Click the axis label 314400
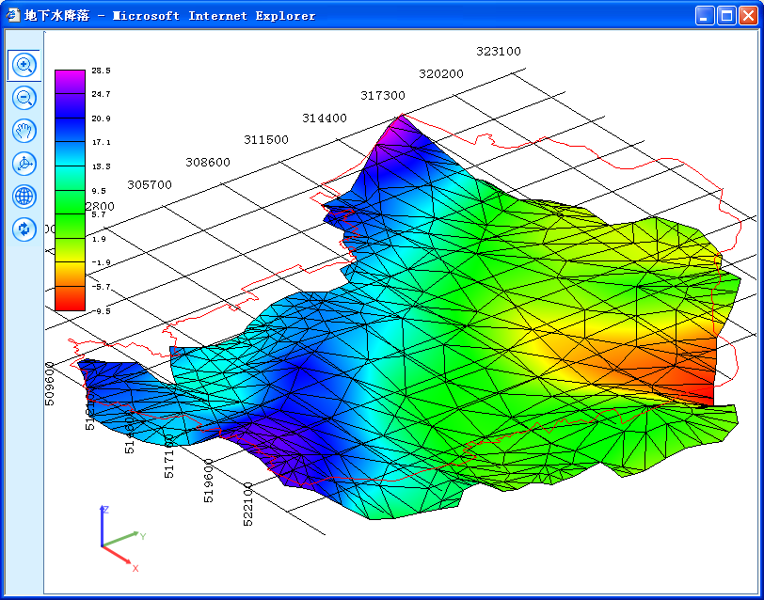Image resolution: width=764 pixels, height=600 pixels. coord(325,118)
